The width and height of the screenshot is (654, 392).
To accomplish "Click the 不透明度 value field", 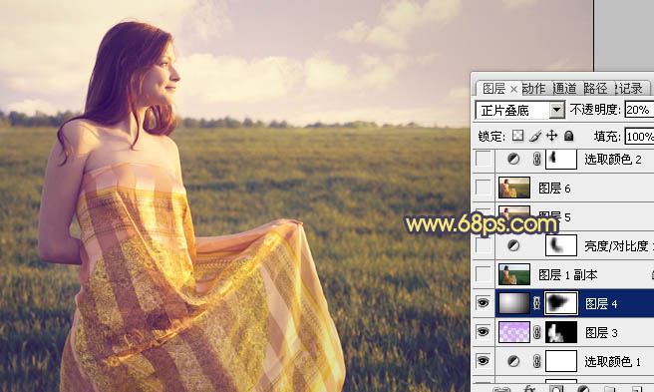I will [639, 110].
